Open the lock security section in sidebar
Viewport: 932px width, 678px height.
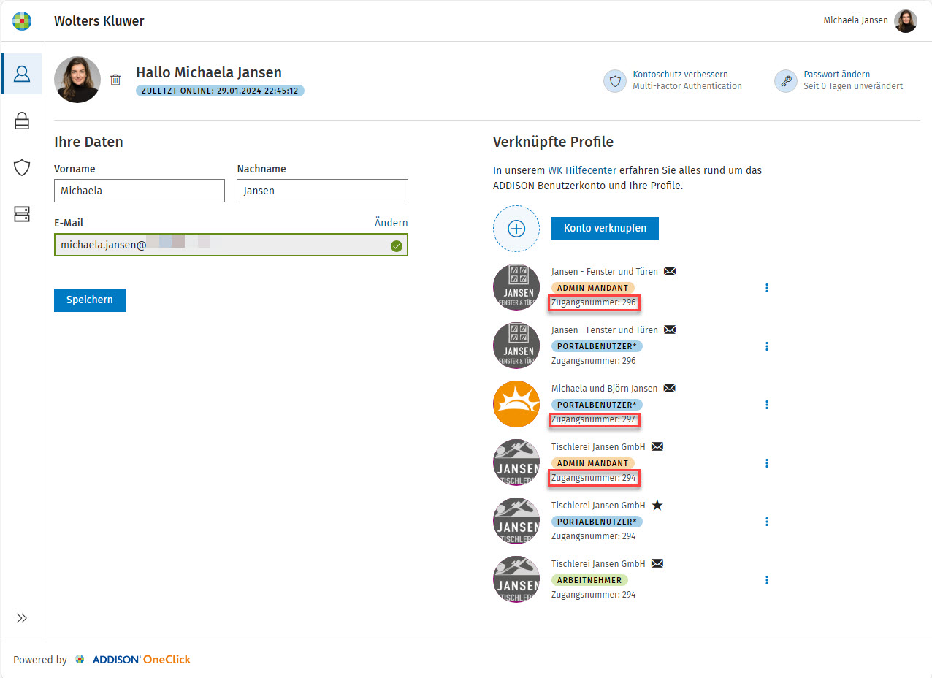[x=22, y=121]
